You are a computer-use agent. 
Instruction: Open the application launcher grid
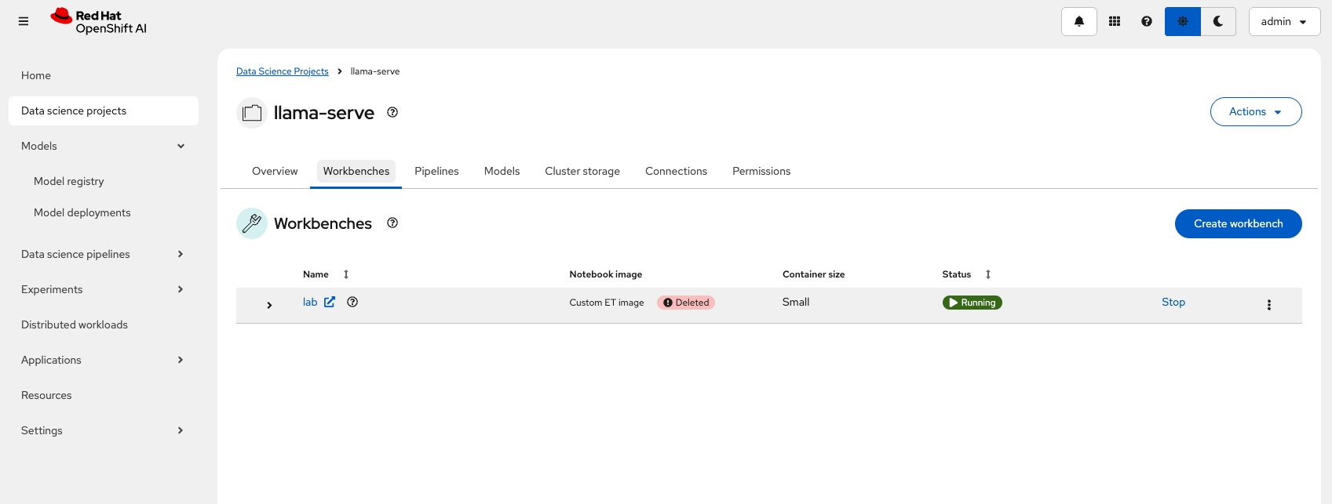click(1115, 22)
